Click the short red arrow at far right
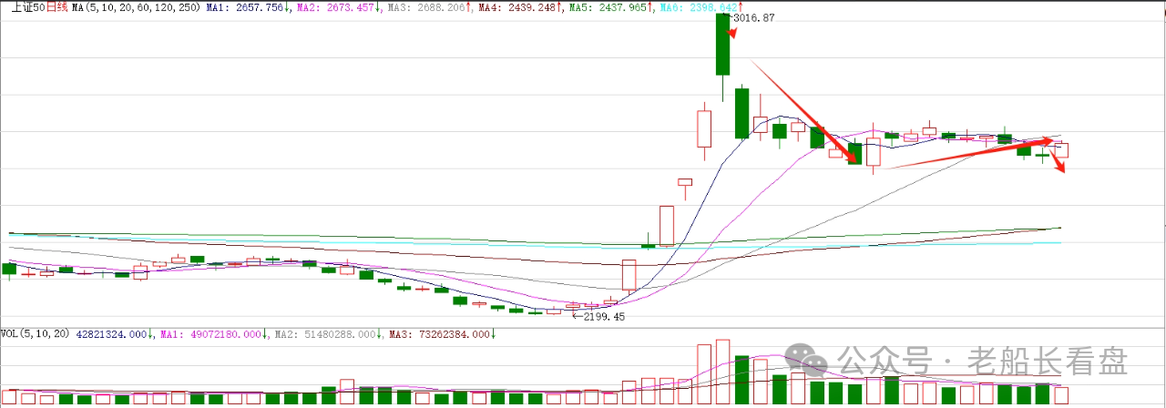The image size is (1166, 408). pyautogui.click(x=1060, y=163)
